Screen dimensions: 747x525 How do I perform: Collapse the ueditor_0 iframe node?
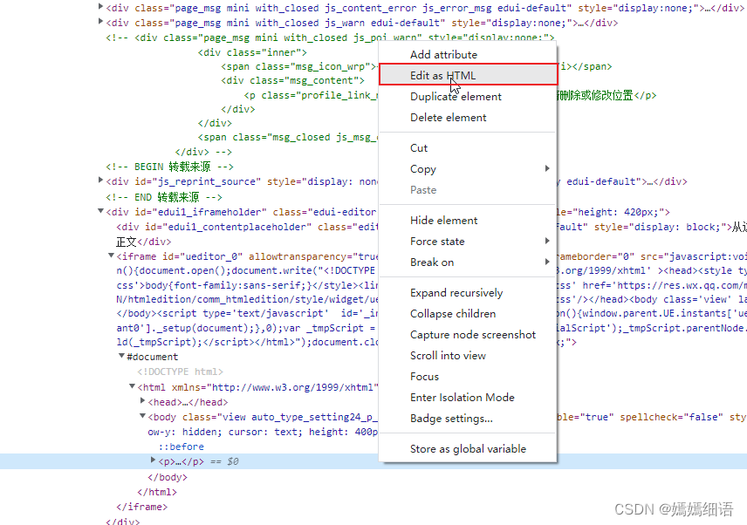click(x=111, y=256)
